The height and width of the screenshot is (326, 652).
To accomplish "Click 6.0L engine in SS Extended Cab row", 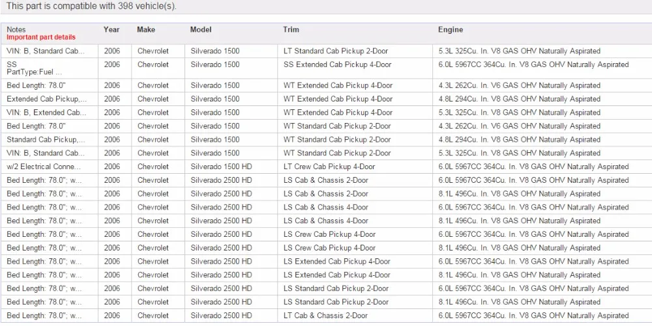I will tap(533, 64).
